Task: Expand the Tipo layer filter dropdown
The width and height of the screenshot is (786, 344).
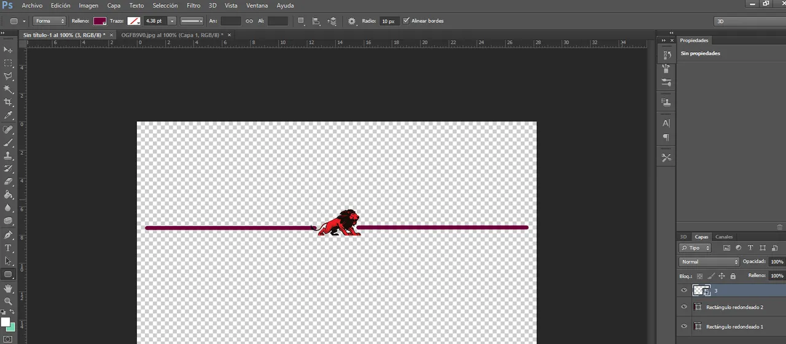Action: click(x=696, y=248)
